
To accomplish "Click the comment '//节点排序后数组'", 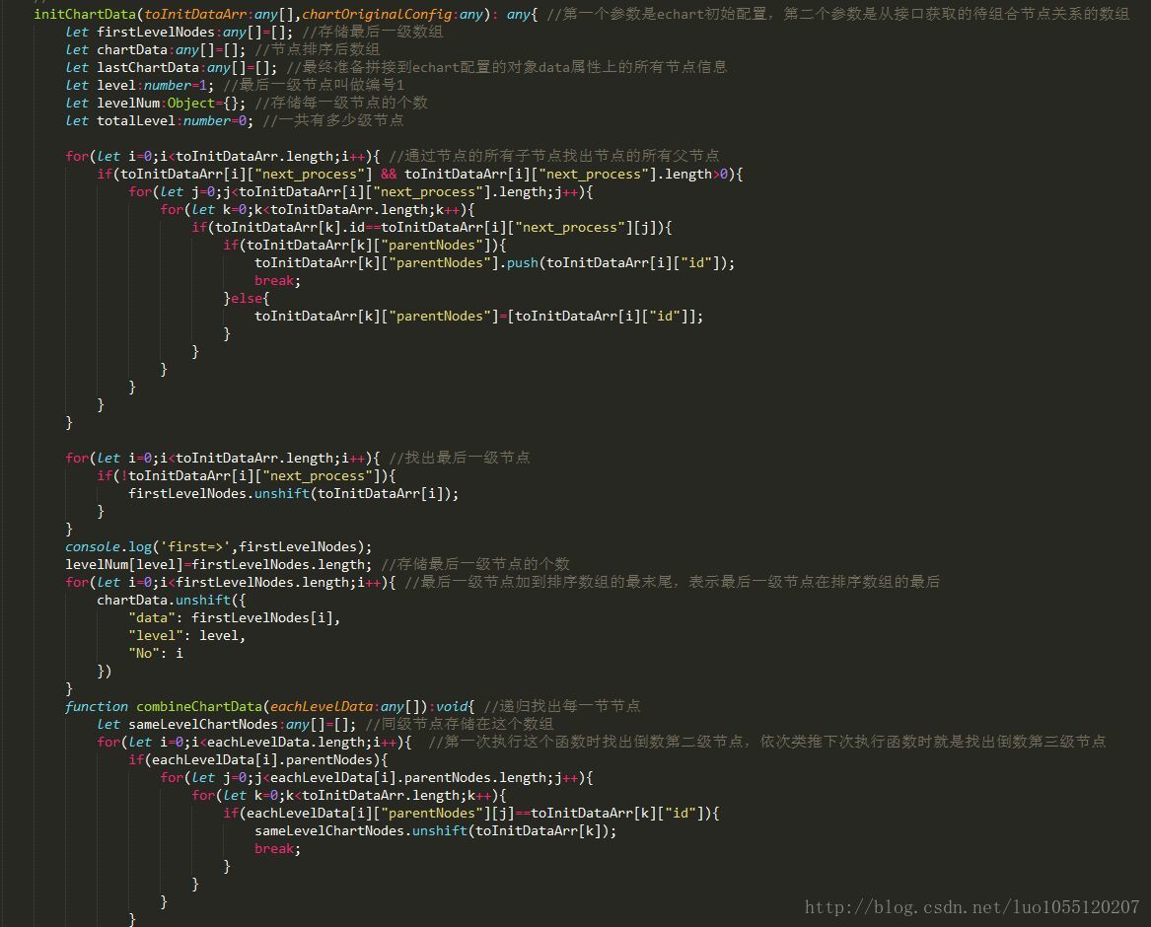I will [x=318, y=49].
